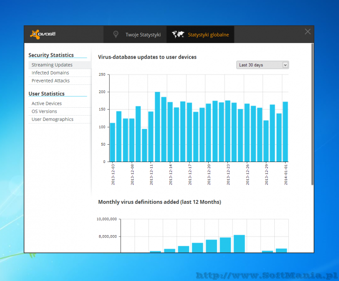Click the avast! logo

(x=43, y=34)
